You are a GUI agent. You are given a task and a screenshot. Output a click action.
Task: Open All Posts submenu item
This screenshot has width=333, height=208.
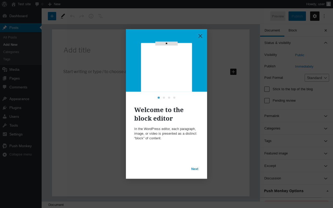tap(10, 37)
